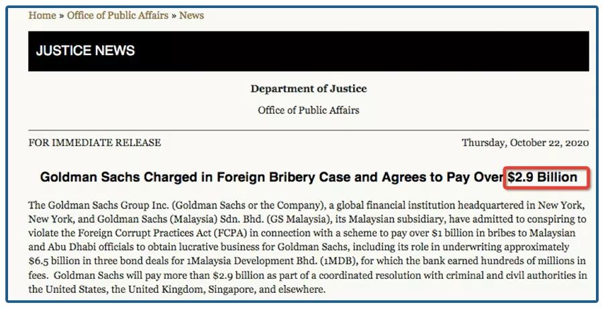
Task: Click the horizontal divider under Office of Public Affairs
Action: tap(309, 131)
